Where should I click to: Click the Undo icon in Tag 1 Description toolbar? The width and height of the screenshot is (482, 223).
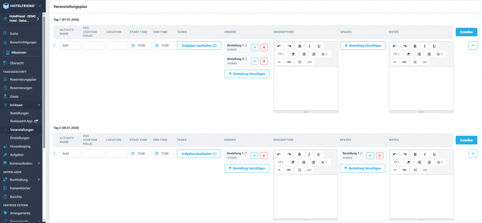[279, 46]
